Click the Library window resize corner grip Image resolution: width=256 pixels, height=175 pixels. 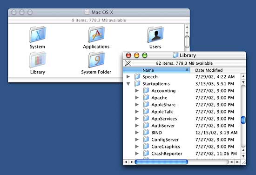pyautogui.click(x=243, y=162)
